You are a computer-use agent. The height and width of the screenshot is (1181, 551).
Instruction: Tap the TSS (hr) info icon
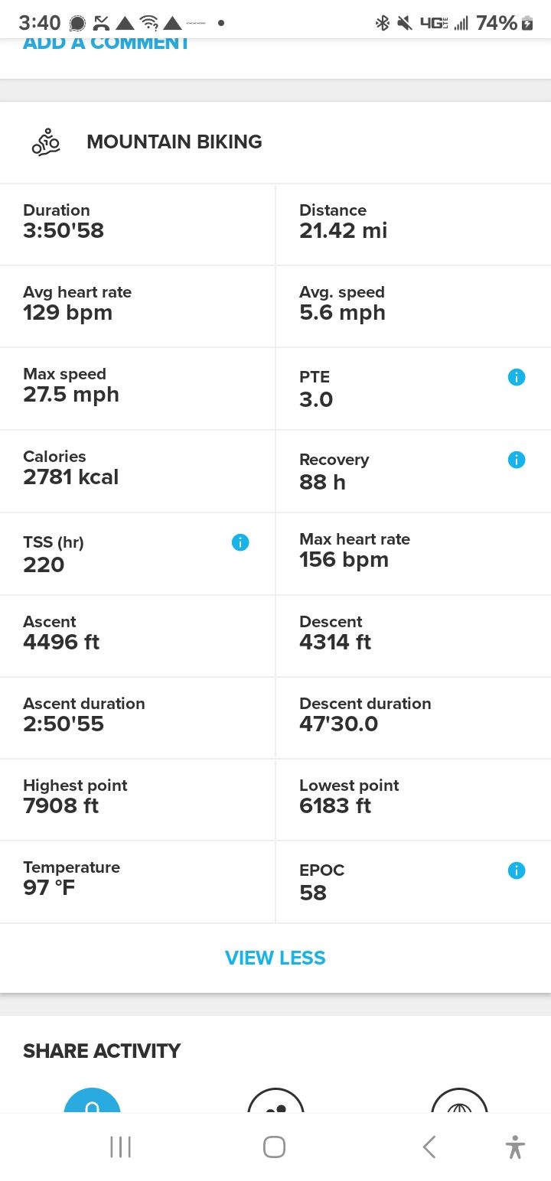pyautogui.click(x=240, y=542)
